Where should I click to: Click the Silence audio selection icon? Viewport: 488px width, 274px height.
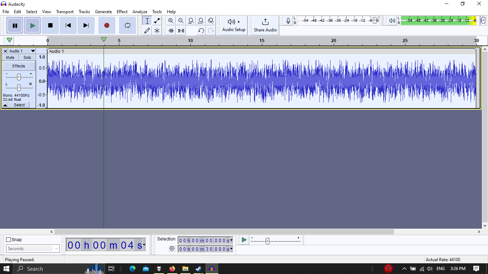point(181,31)
